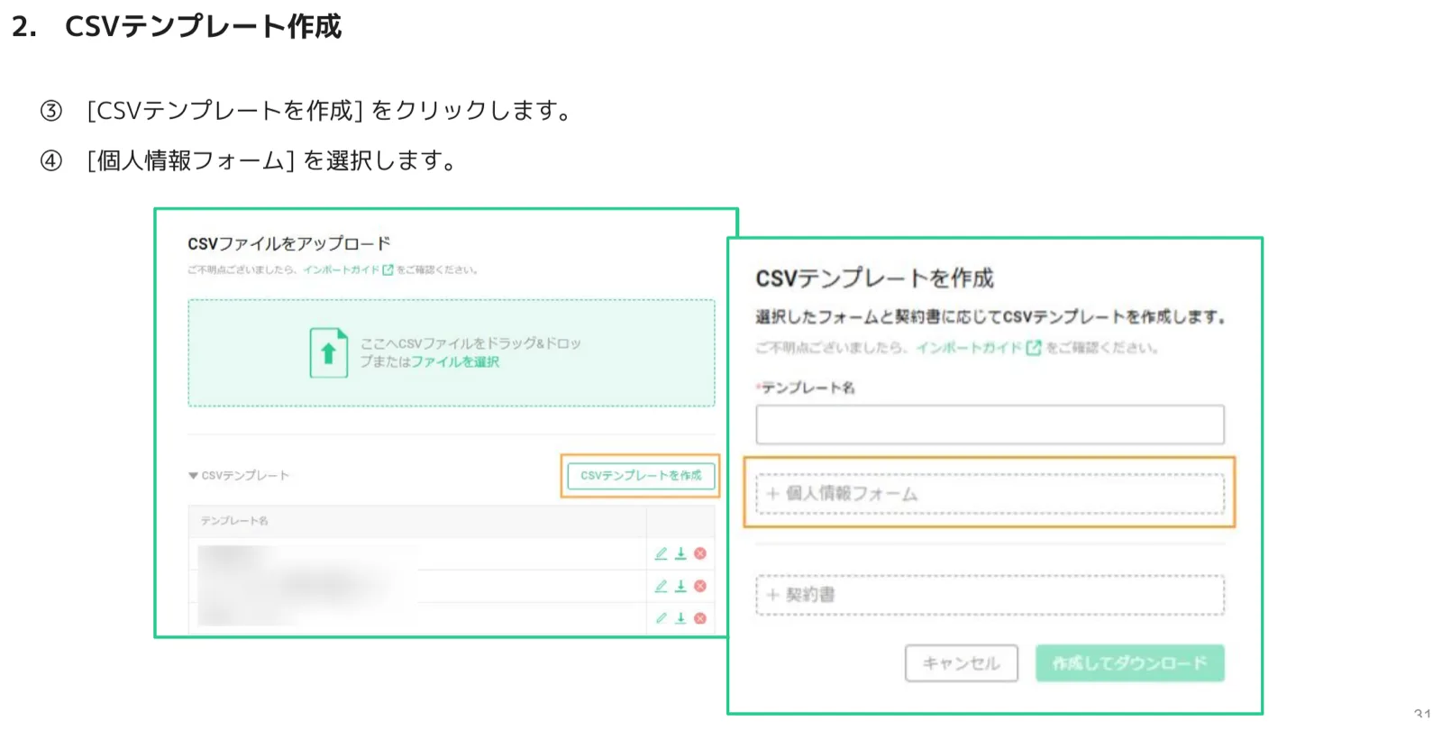Open インポートガイド link in the template dialog
The width and height of the screenshot is (1442, 730).
pyautogui.click(x=969, y=348)
